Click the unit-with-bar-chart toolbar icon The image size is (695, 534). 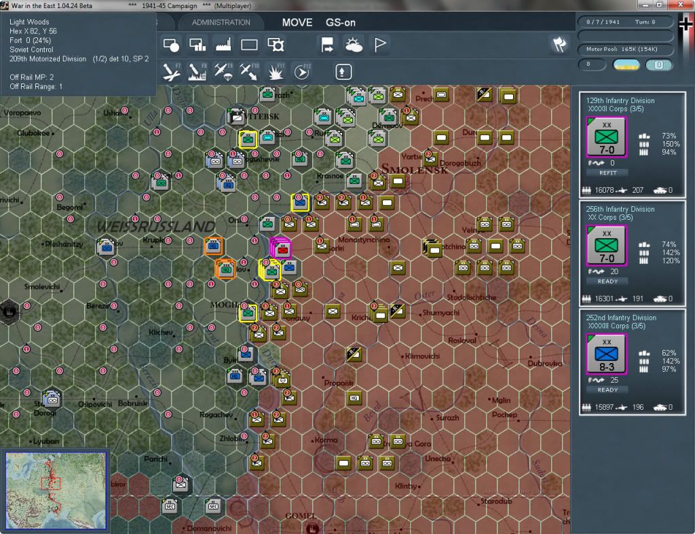click(198, 45)
